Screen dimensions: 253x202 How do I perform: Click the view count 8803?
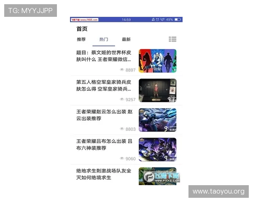[131, 129]
